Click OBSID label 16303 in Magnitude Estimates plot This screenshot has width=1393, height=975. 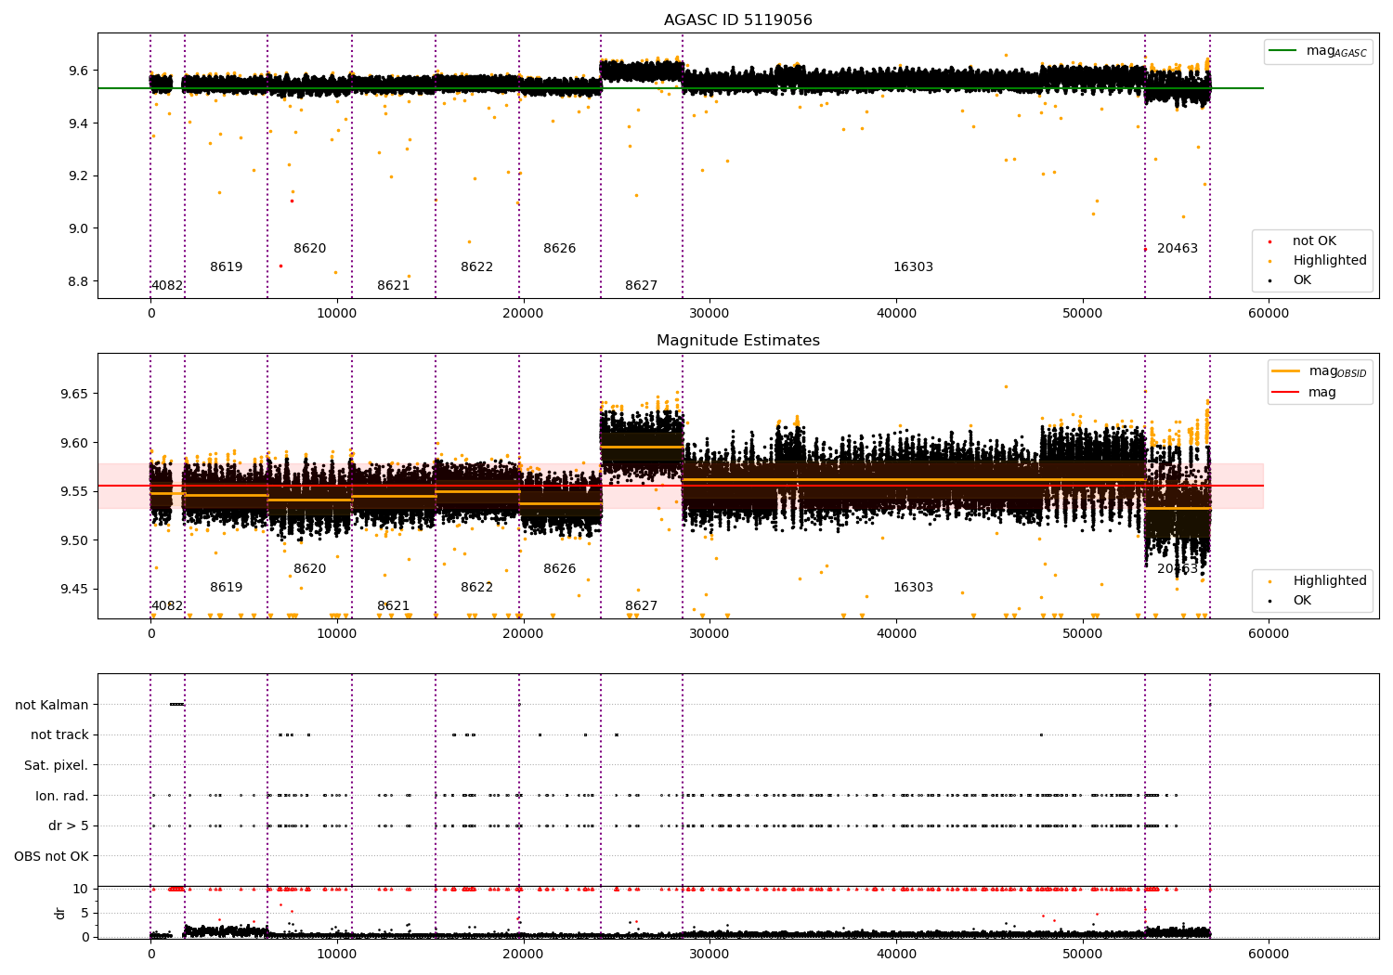tap(914, 588)
